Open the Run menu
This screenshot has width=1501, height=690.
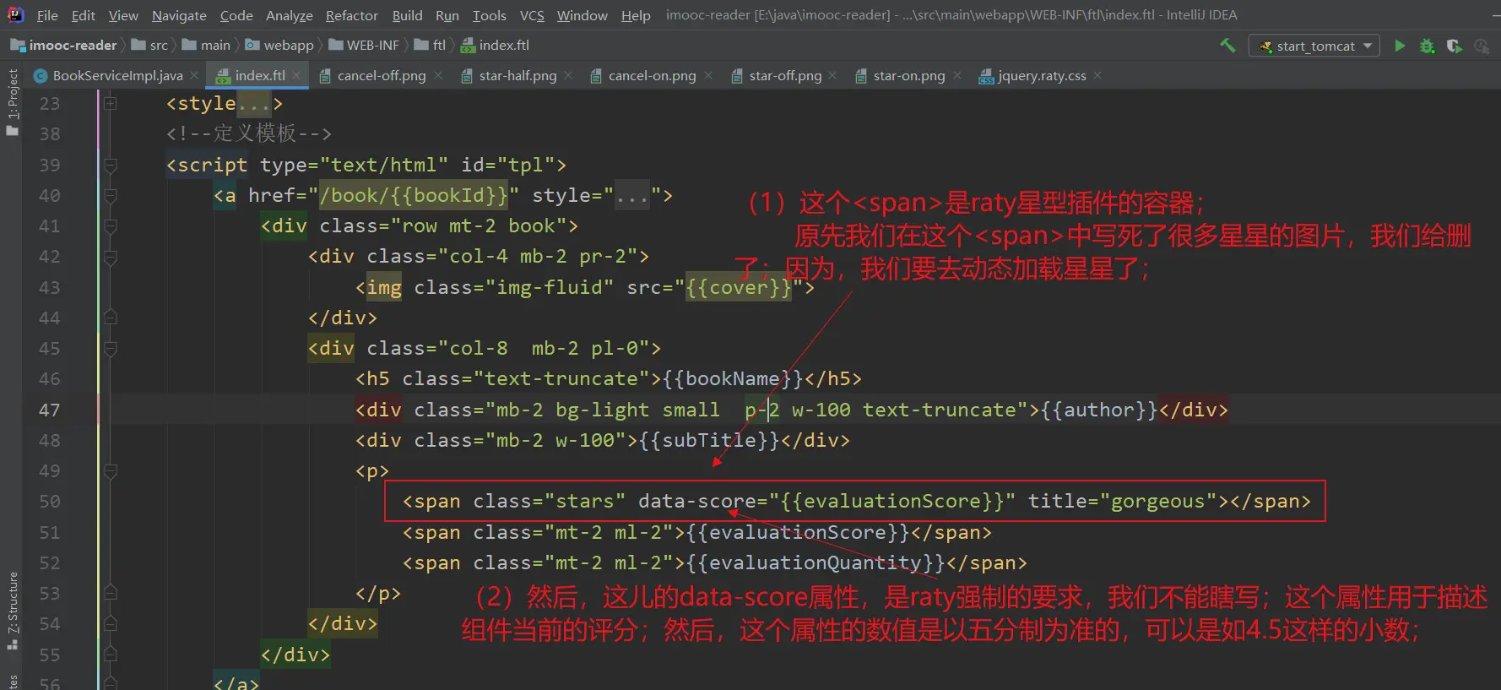coord(447,15)
